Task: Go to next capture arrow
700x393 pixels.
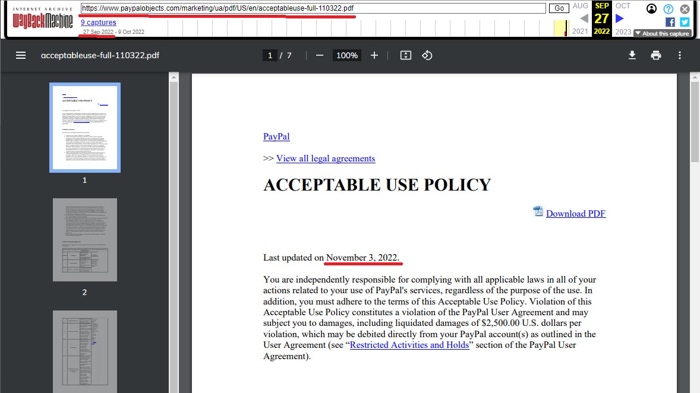Action: (x=620, y=19)
